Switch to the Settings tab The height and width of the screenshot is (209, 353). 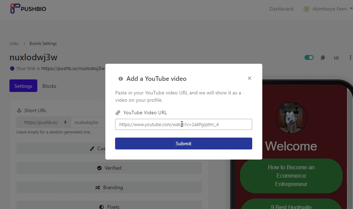(23, 86)
